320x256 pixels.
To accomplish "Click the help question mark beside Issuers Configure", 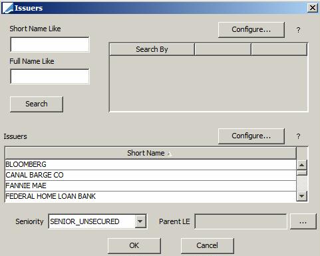I will click(x=298, y=136).
